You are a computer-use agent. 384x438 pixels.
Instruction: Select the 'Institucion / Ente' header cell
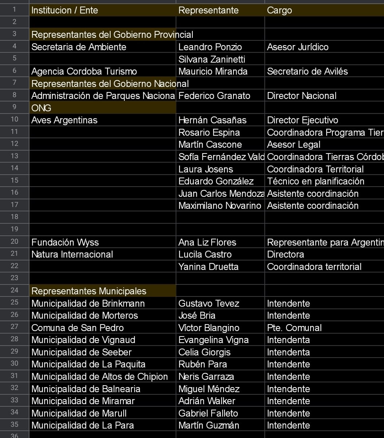pos(103,10)
